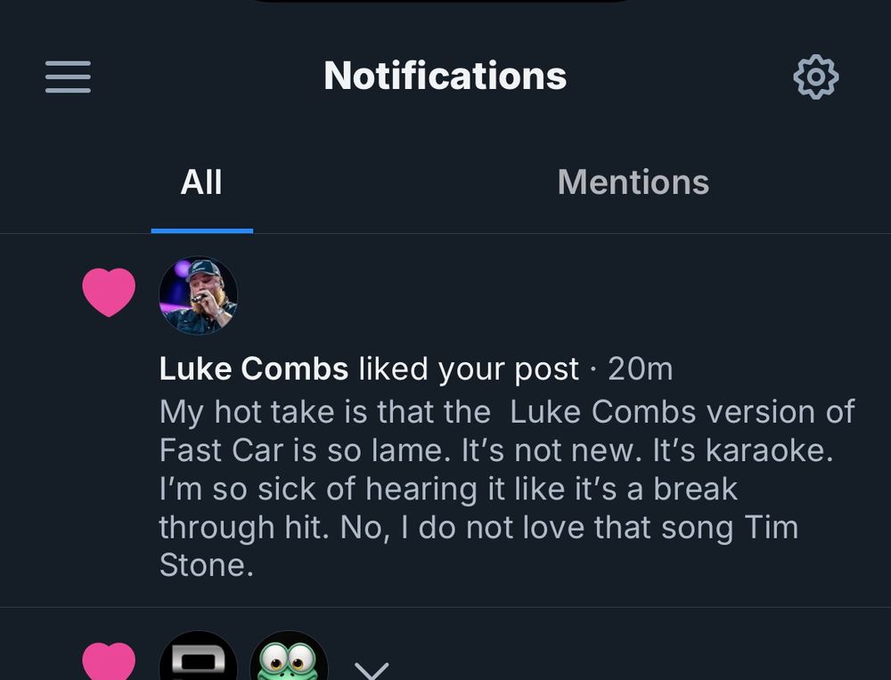Tap the pink heart in second notification
The image size is (891, 680).
(x=109, y=661)
